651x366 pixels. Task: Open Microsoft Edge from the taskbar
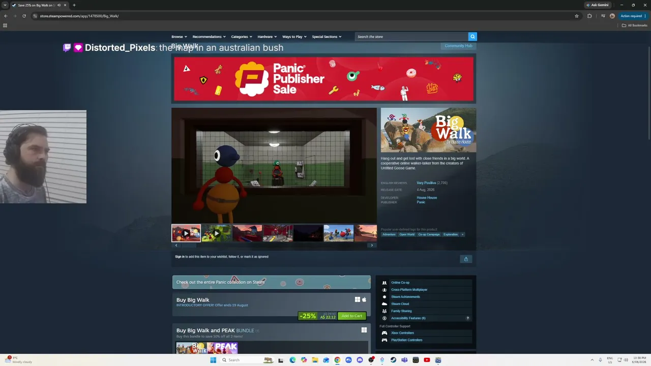coord(292,360)
